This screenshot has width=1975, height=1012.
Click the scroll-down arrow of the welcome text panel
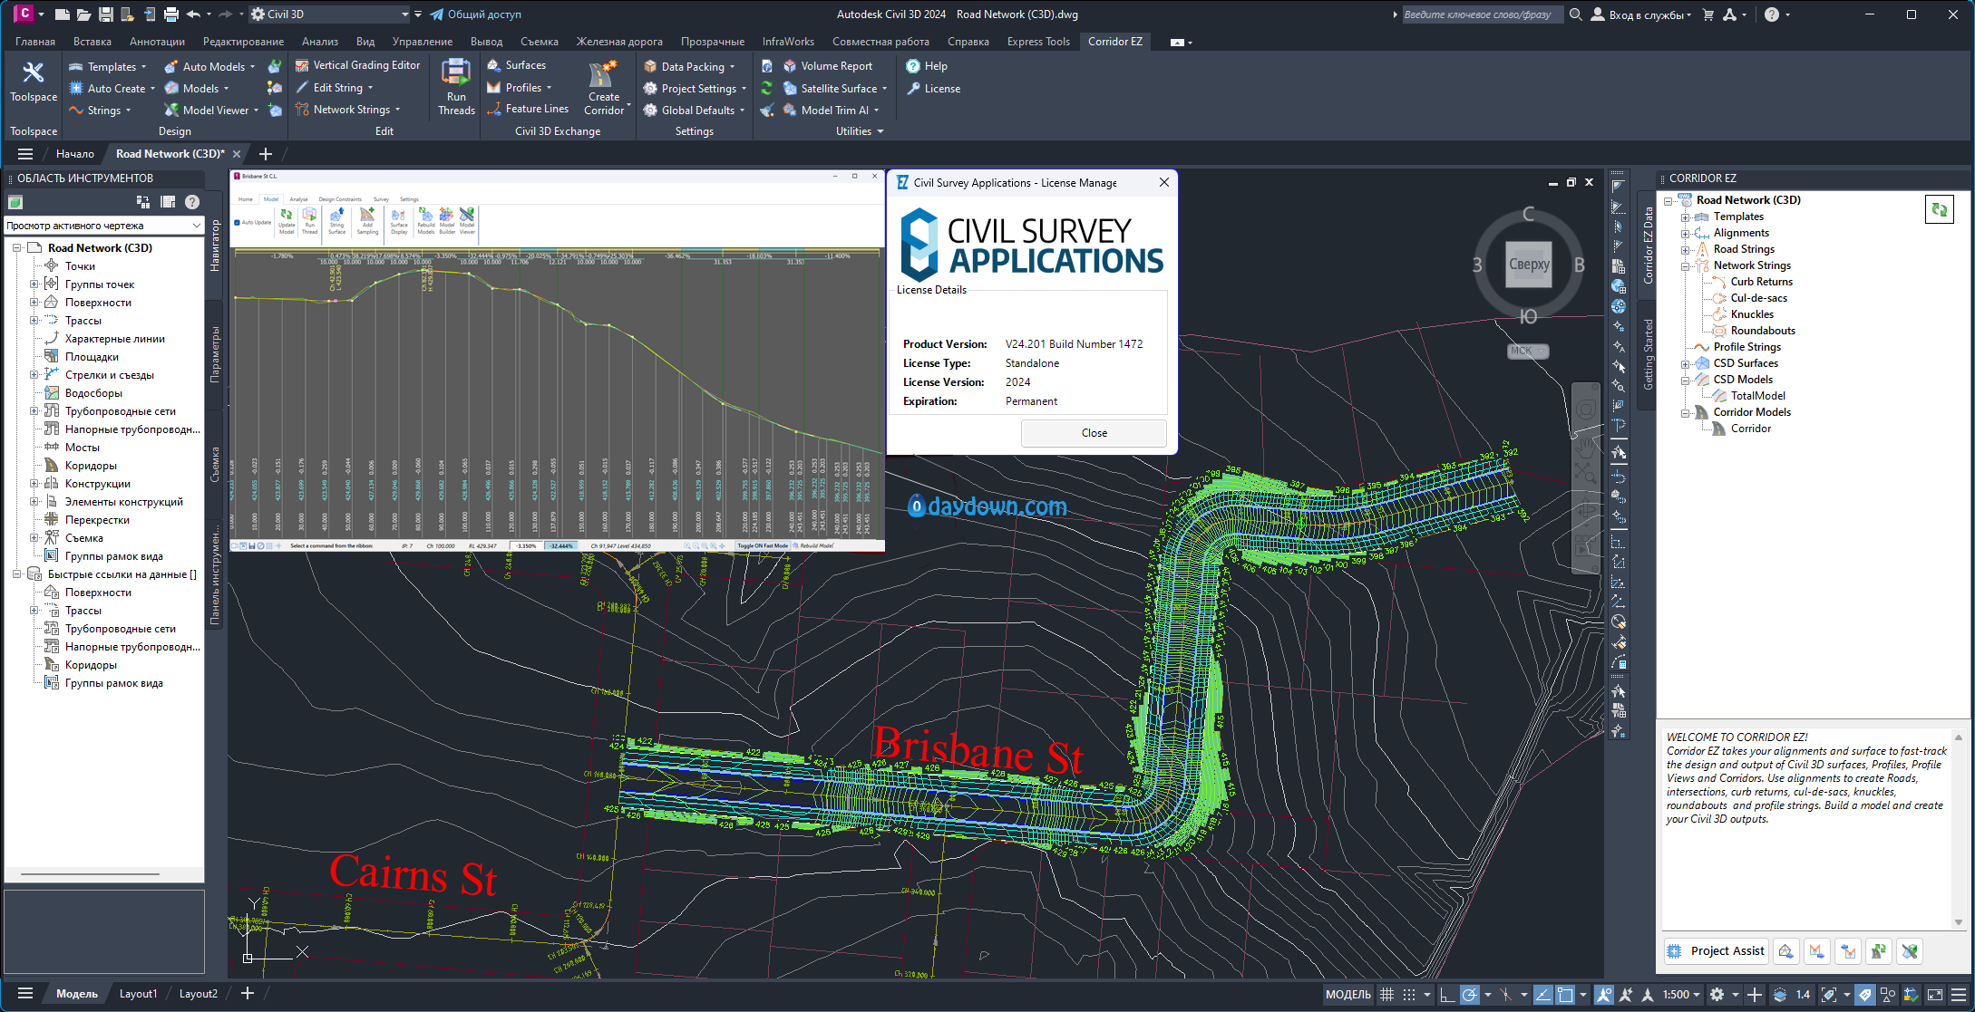click(1958, 922)
